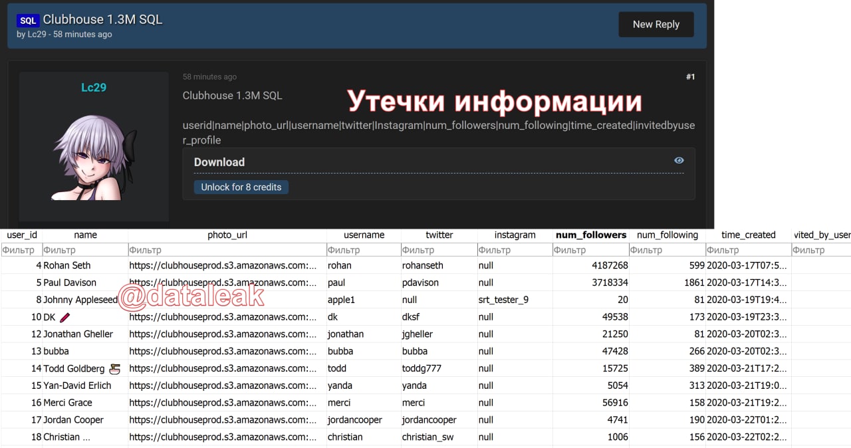Viewport: 851px width, 448px height.
Task: Select the user_id cell 18
Action: click(x=22, y=437)
